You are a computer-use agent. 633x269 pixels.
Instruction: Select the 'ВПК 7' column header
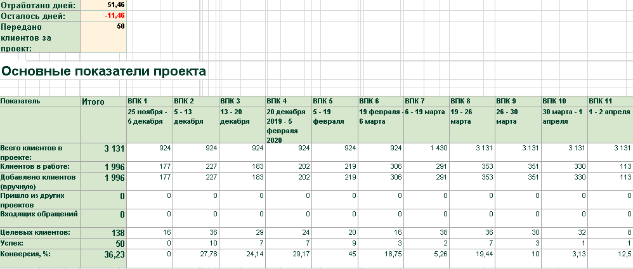pos(426,102)
